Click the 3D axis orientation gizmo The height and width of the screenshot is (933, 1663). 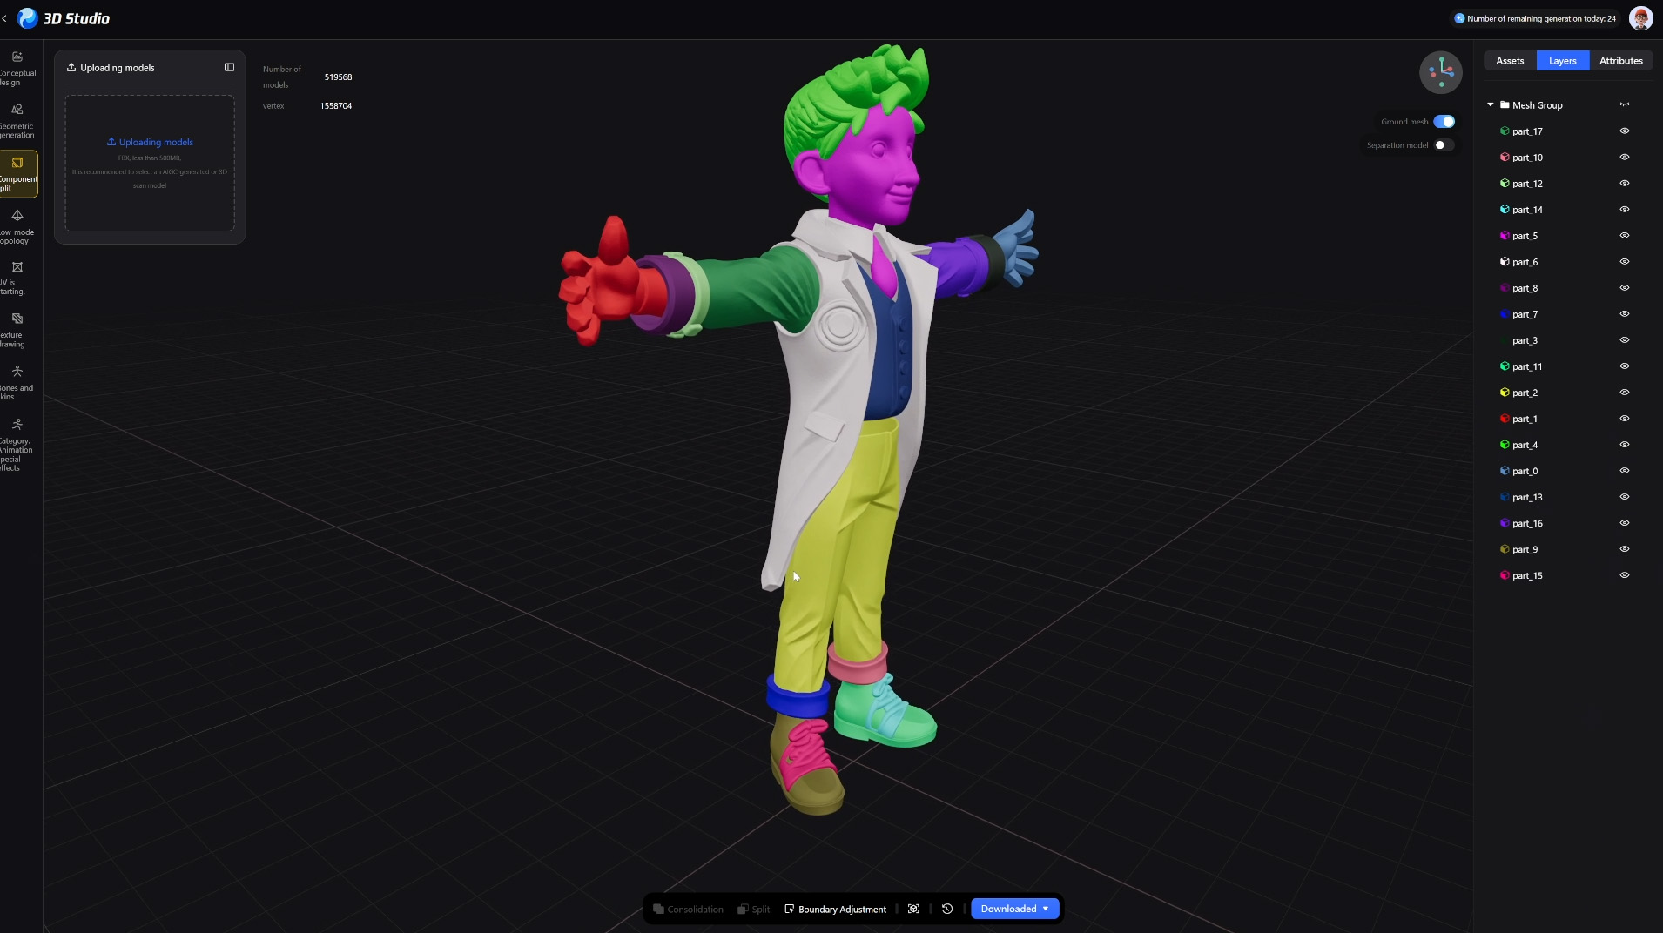click(x=1440, y=71)
